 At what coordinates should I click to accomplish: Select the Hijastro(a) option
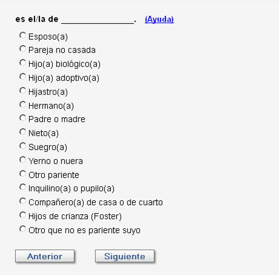pos(22,90)
